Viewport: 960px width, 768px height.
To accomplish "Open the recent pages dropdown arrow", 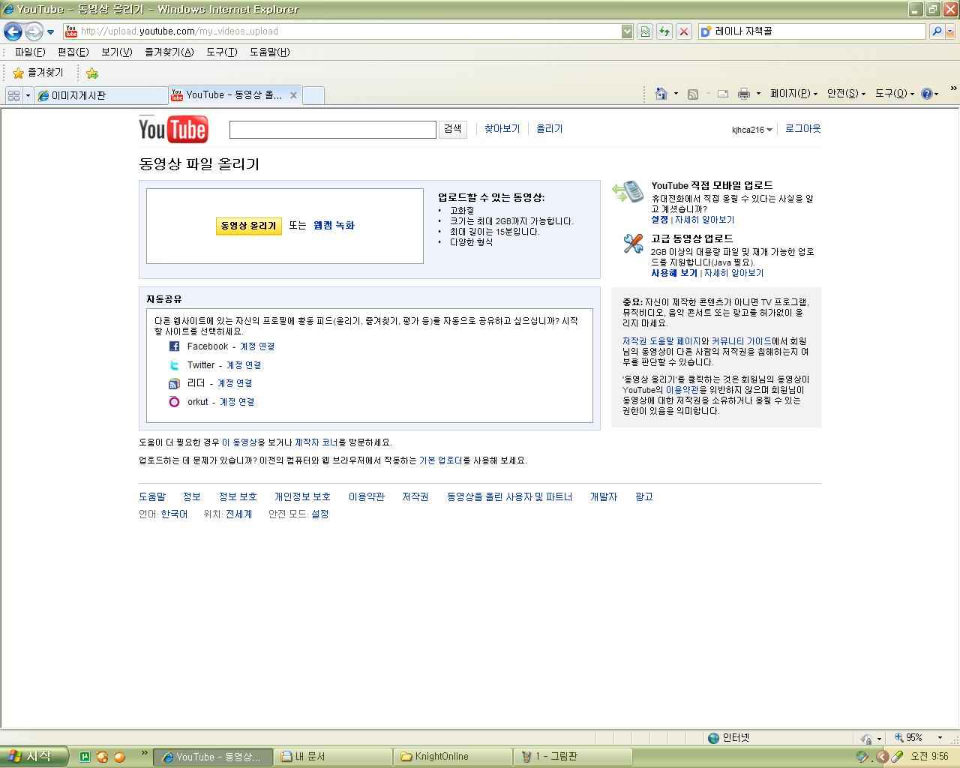I will pos(50,31).
